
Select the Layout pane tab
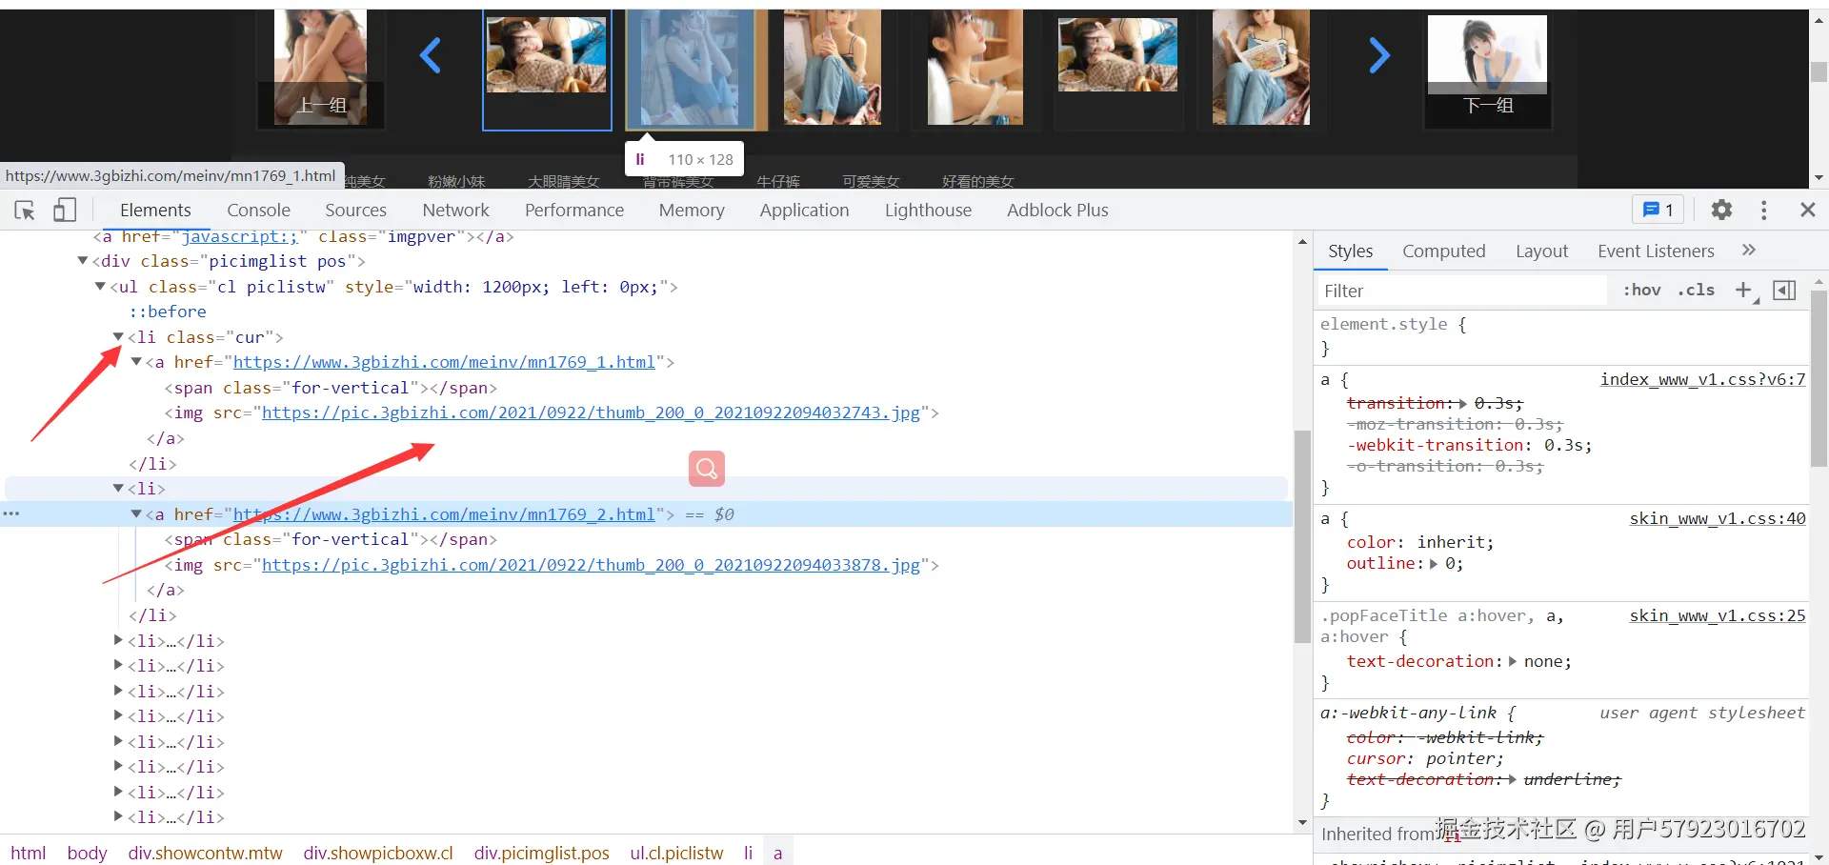1541,251
